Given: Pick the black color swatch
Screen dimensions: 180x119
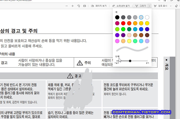Looking at the screenshot, I should tap(117, 17).
